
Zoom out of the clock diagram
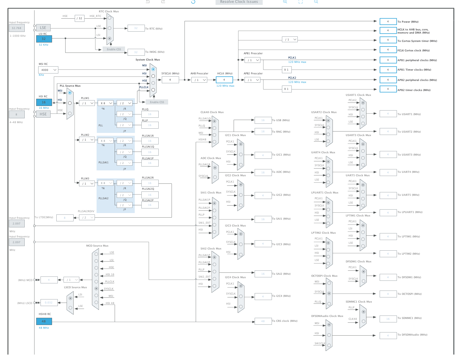316,2
